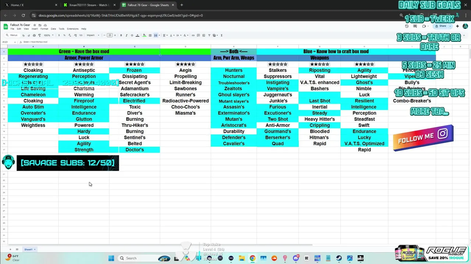Reload the page
The image size is (471, 264).
23,15
